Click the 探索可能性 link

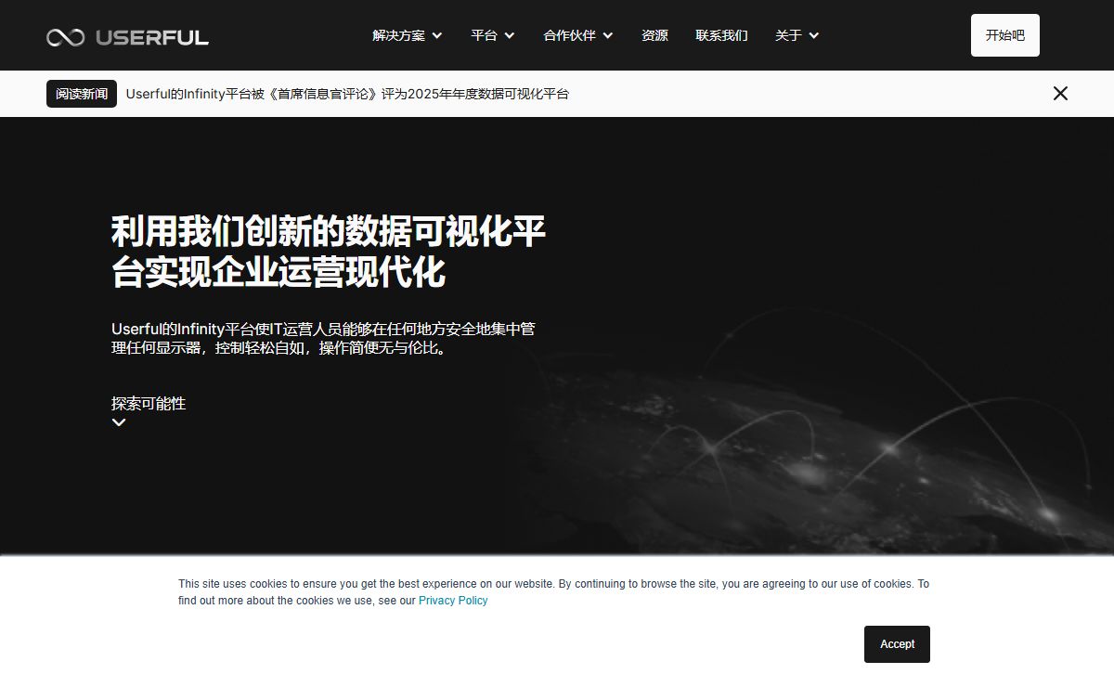click(149, 403)
